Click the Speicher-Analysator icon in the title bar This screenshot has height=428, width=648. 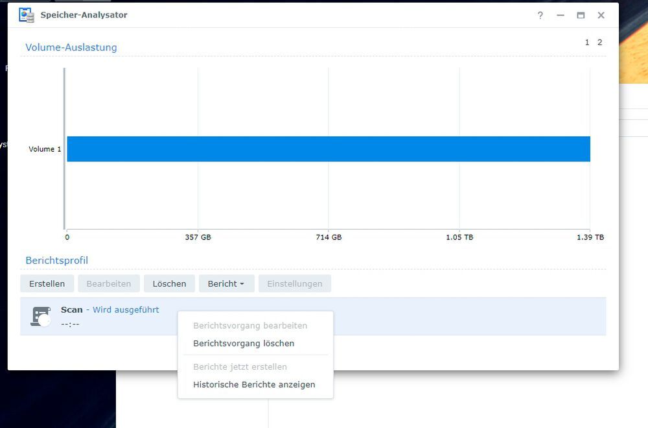pyautogui.click(x=26, y=15)
